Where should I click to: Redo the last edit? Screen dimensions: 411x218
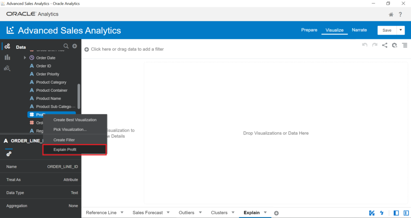375,45
